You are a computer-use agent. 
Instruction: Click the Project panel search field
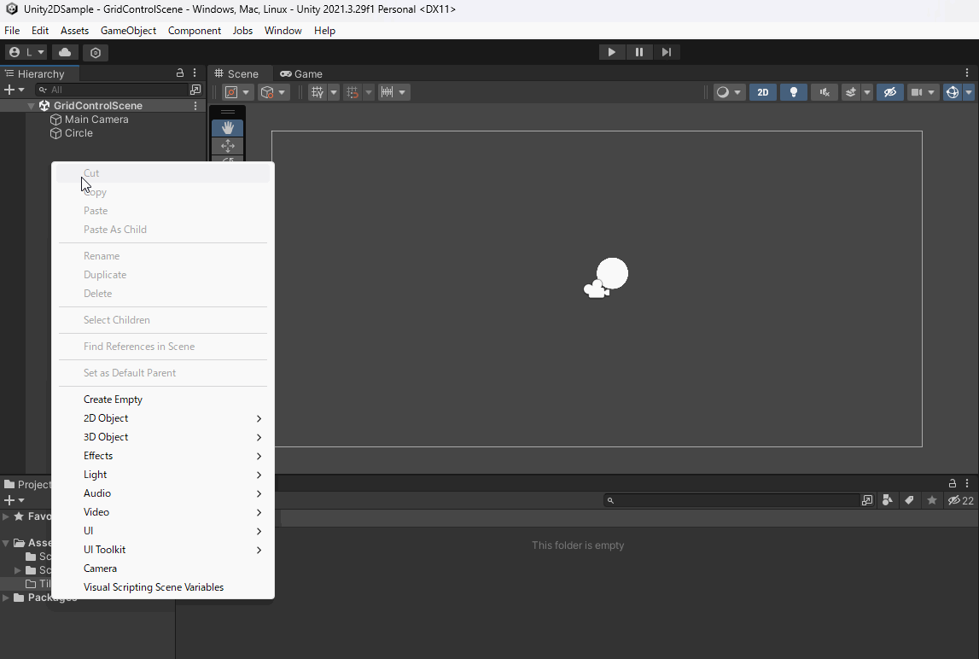[x=731, y=500]
